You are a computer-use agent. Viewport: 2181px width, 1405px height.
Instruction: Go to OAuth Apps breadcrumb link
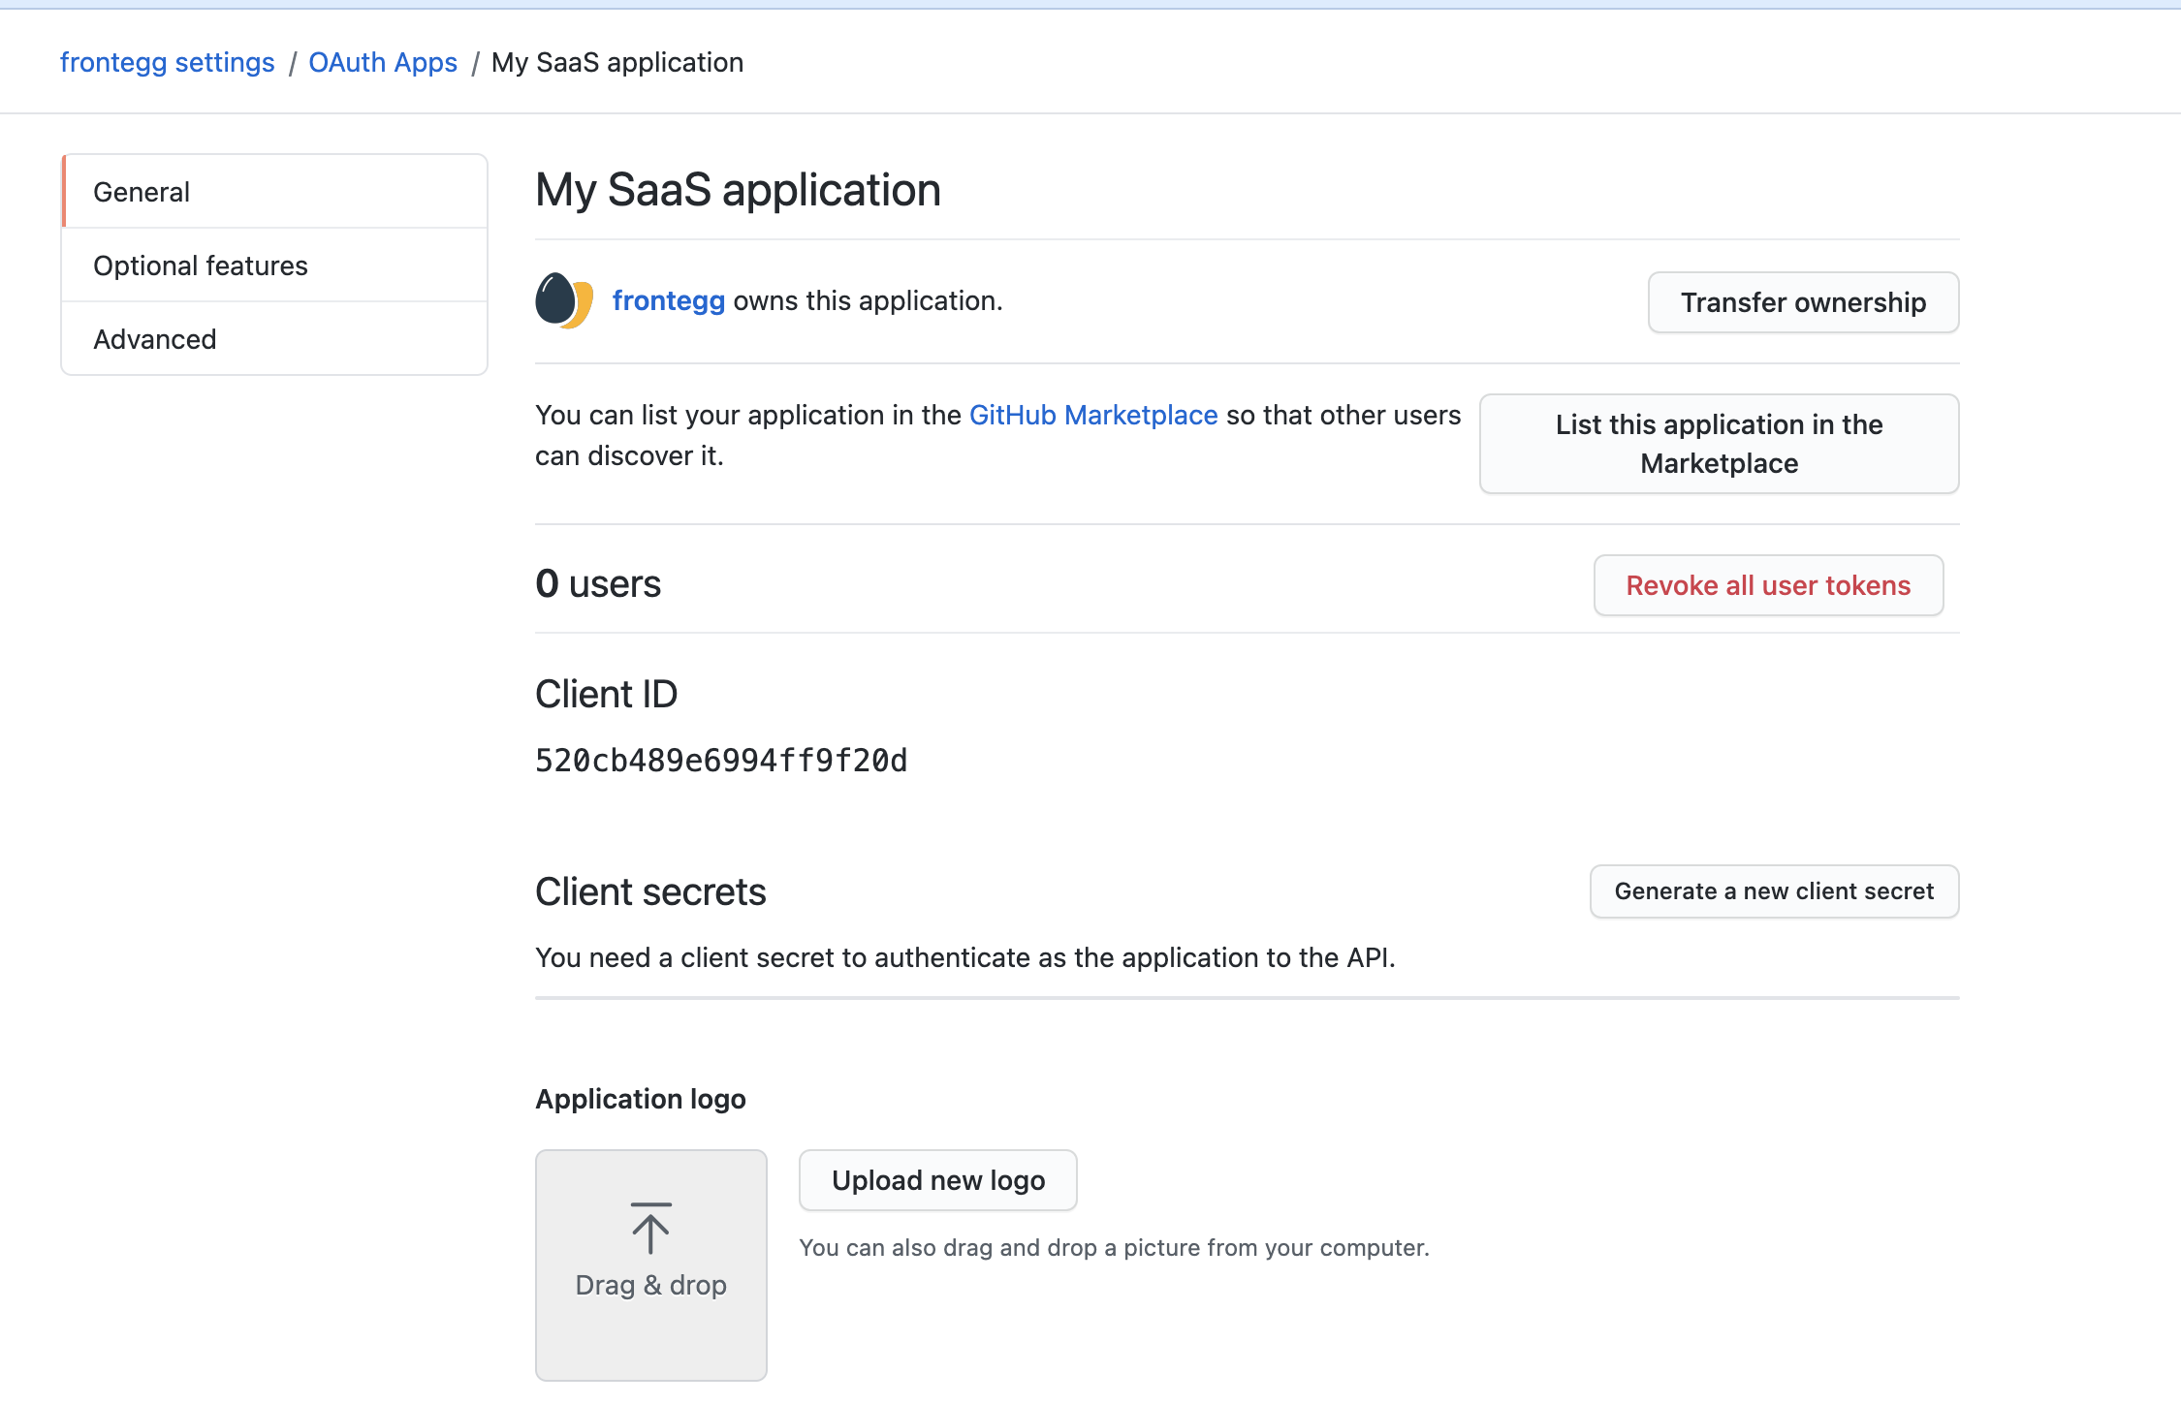pos(383,62)
